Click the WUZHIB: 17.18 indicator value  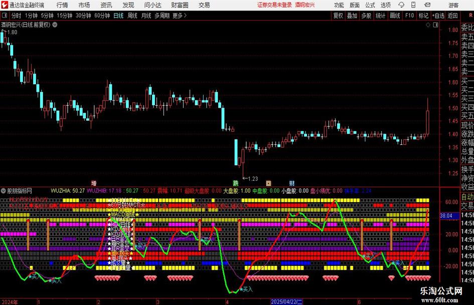point(104,191)
